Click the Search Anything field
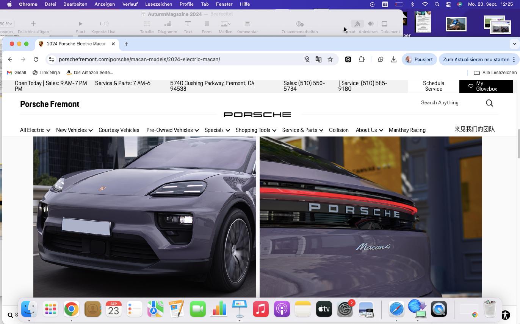 click(x=451, y=103)
